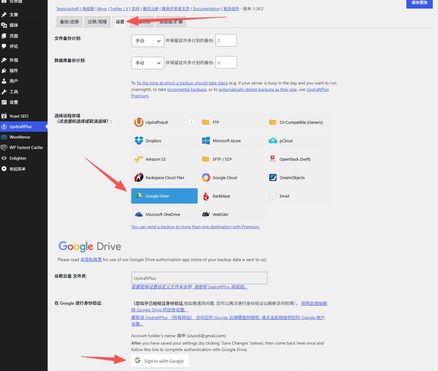Switch to 迁移/克隆 tab
The height and width of the screenshot is (371, 438).
(97, 22)
